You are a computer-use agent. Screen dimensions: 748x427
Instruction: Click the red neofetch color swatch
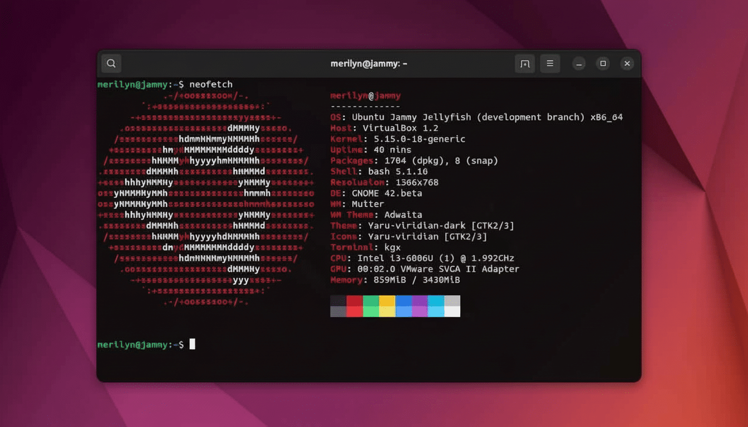click(355, 305)
